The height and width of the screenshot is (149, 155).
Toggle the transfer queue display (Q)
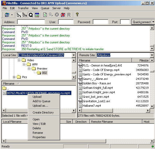(31, 15)
